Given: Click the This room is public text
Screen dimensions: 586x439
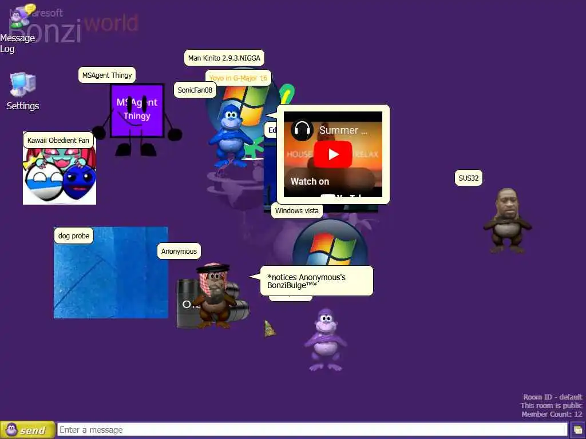Looking at the screenshot, I should pos(551,405).
